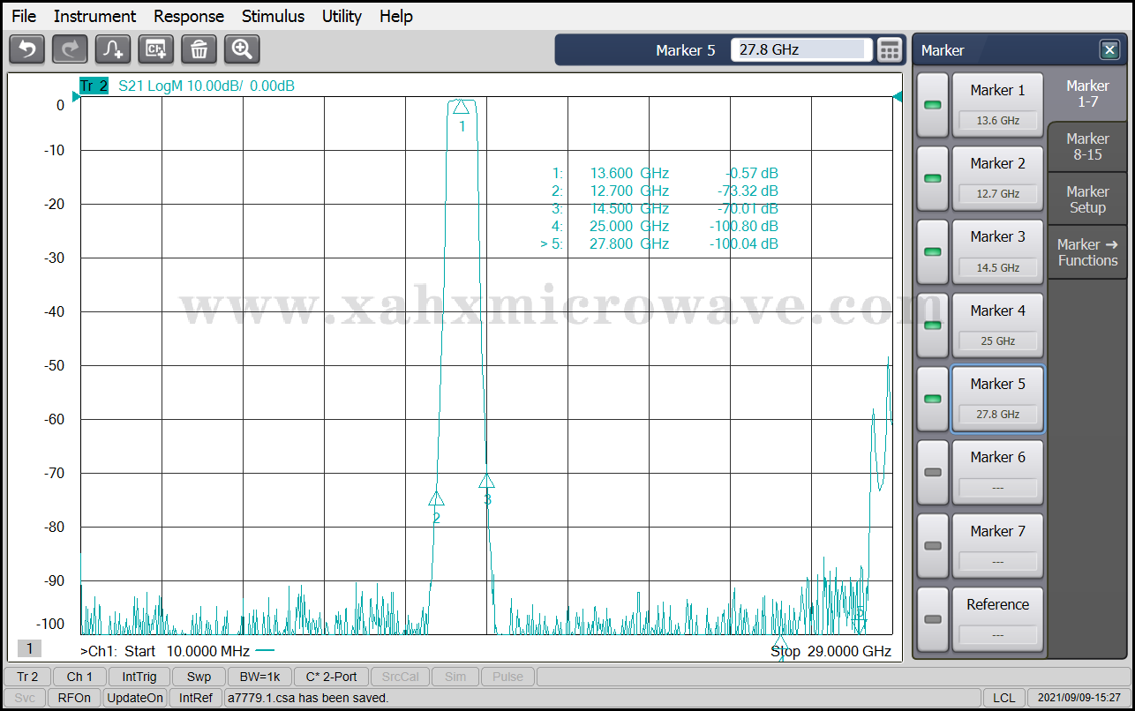Click the window 1 indicator tab

tap(29, 648)
